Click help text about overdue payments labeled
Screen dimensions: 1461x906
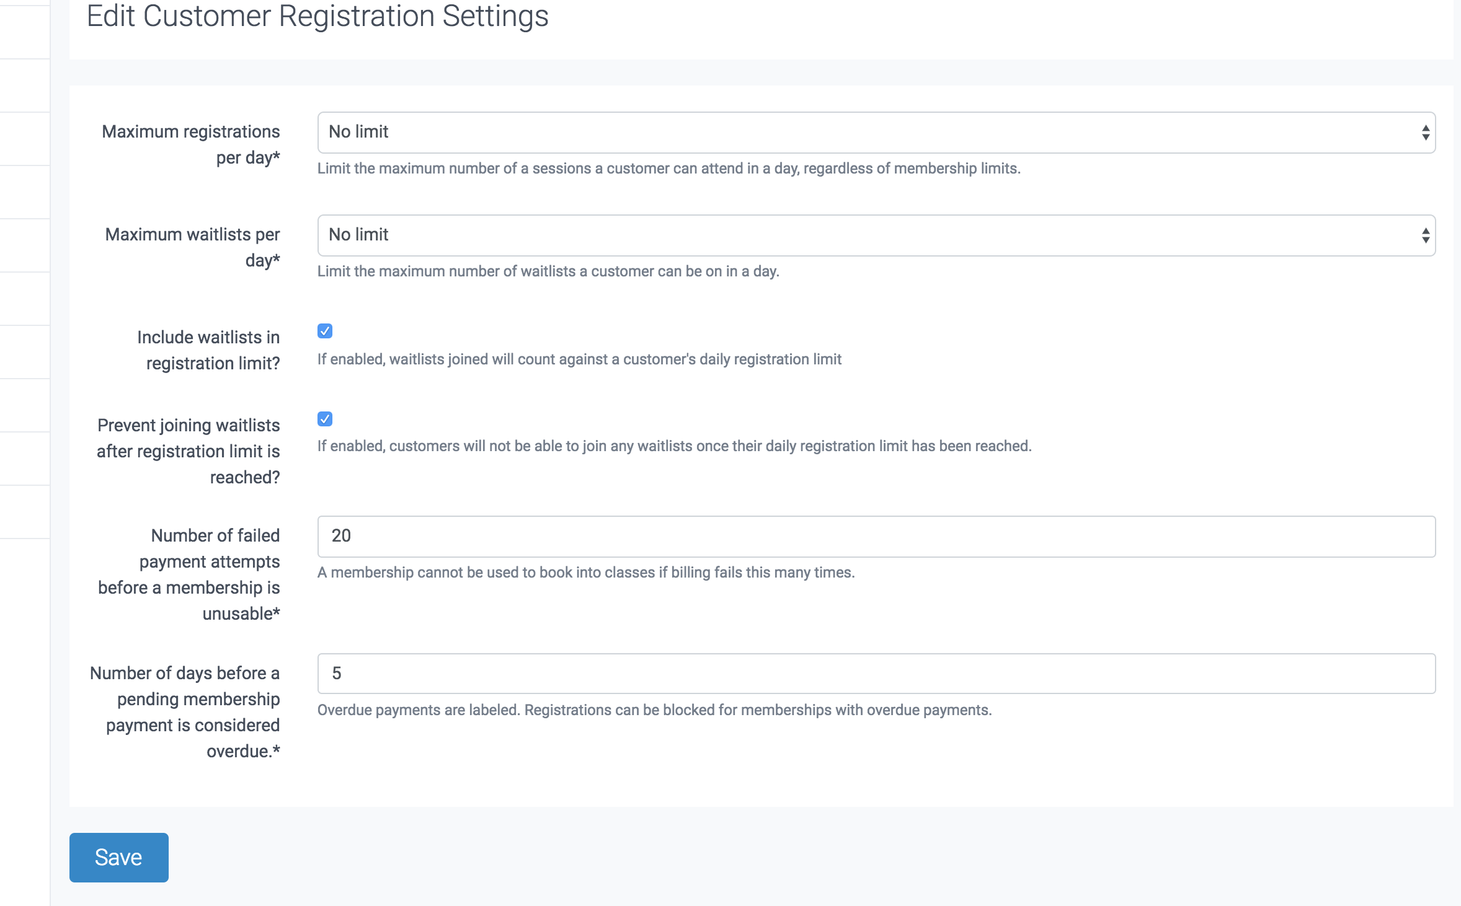(654, 710)
